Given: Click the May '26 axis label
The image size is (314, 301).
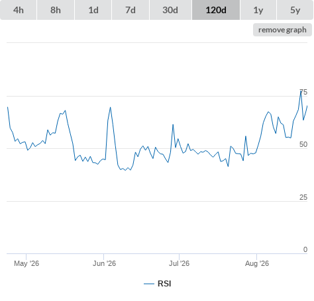Looking at the screenshot, I should pos(26,263).
